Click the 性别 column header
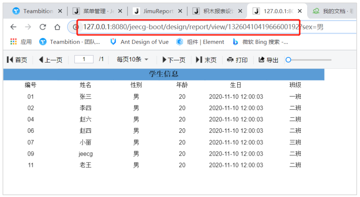360x197 pixels. pos(136,85)
